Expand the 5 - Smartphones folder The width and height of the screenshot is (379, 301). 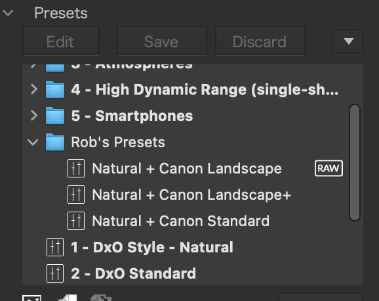(34, 116)
